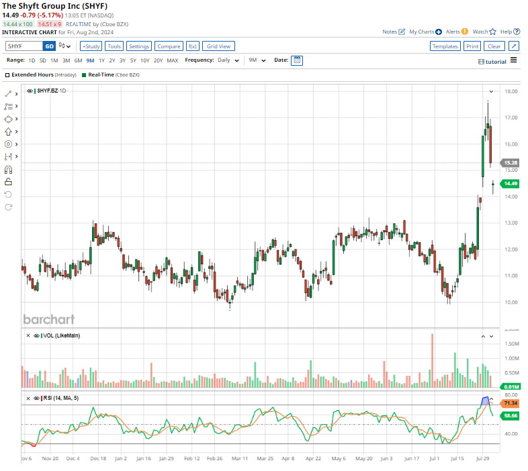Select the up arrow shape tool
Image resolution: width=528 pixels, height=471 pixels.
(x=9, y=132)
